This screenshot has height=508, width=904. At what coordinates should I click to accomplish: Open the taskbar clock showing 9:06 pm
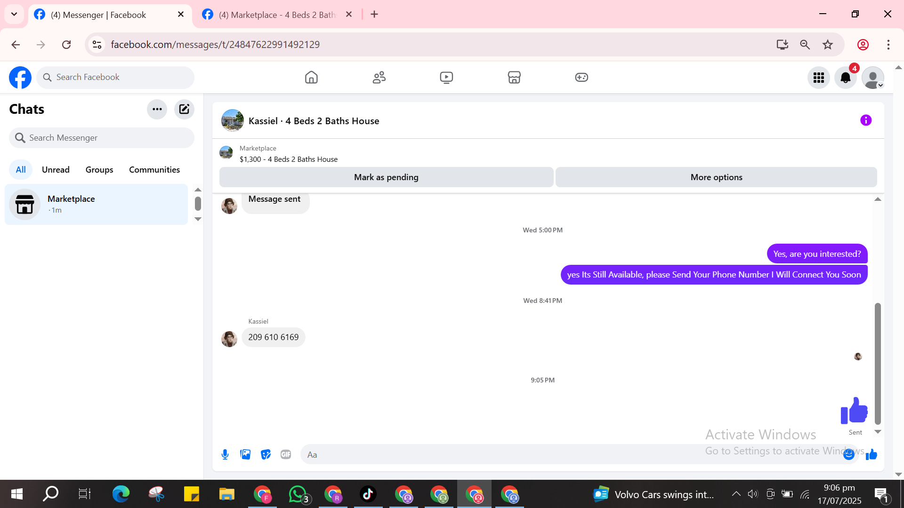point(839,494)
